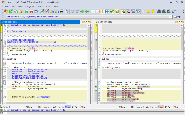This screenshot has height=115, width=185.
Task: Click Find Previous binoculars with left arrow
Action: pos(169,11)
